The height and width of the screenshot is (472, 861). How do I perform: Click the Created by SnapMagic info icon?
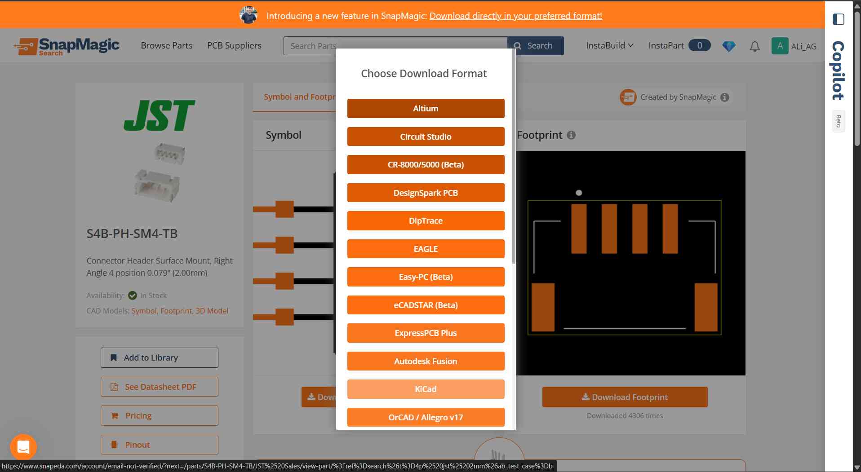724,97
